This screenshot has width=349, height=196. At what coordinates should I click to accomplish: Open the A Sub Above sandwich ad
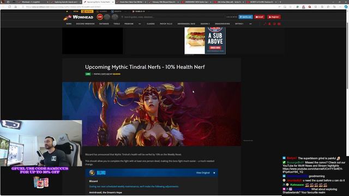(x=205, y=41)
